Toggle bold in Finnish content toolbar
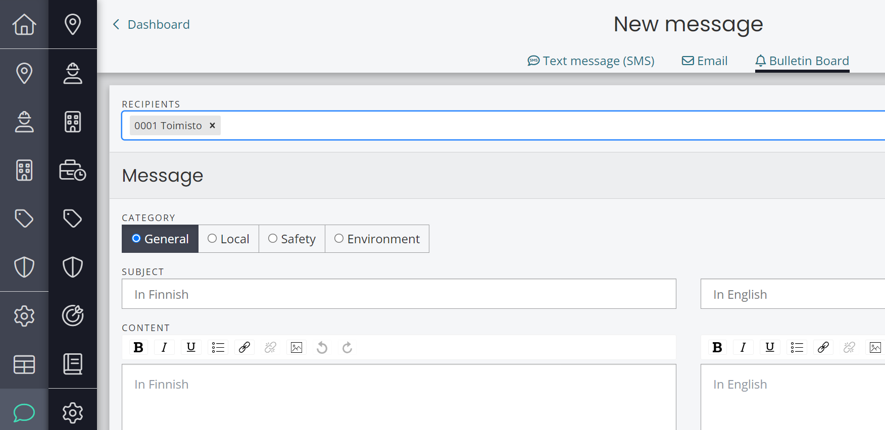This screenshot has width=885, height=430. tap(138, 347)
